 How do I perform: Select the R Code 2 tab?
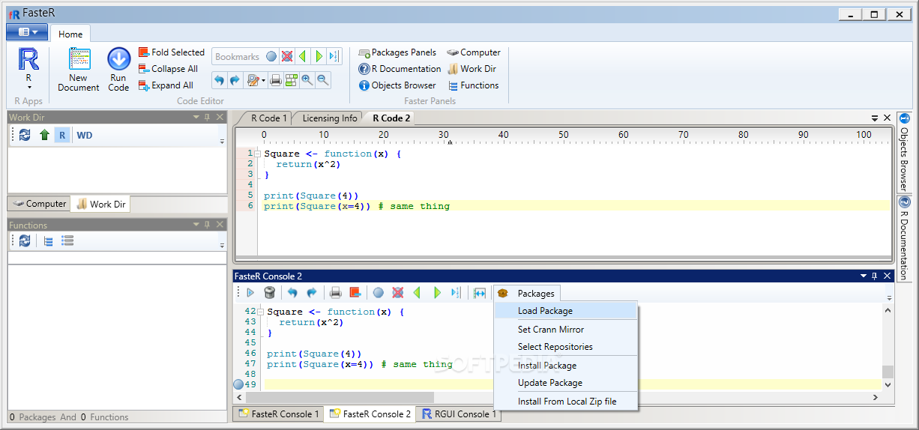pyautogui.click(x=391, y=118)
